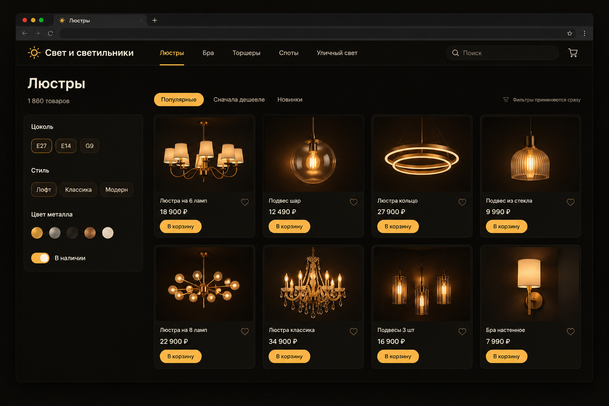Screen dimensions: 609x406
Task: Open a new browser tab
Action: (x=155, y=20)
